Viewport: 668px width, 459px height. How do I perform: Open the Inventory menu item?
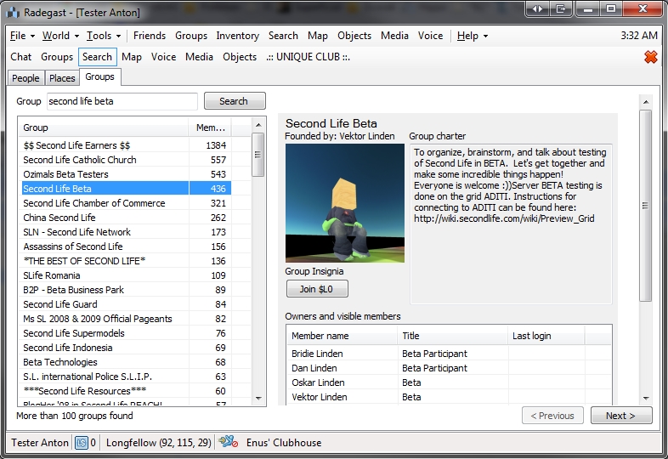(237, 36)
